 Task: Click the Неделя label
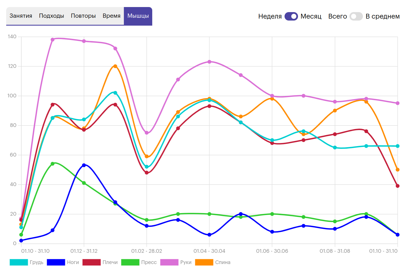[270, 16]
